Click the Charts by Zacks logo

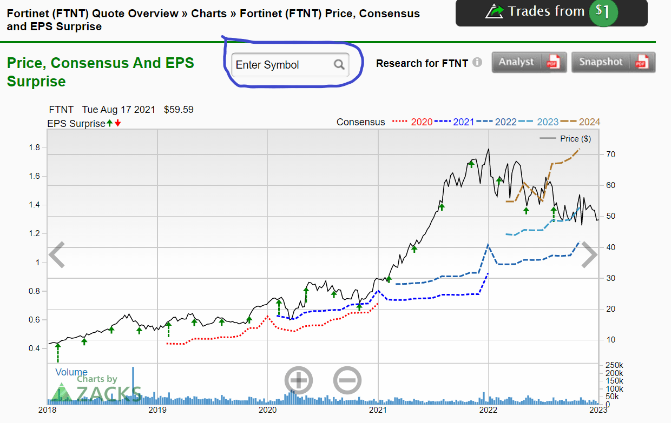(97, 388)
